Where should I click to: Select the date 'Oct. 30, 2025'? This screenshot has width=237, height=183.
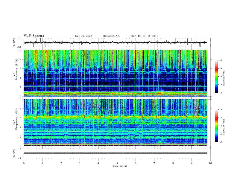(83, 36)
